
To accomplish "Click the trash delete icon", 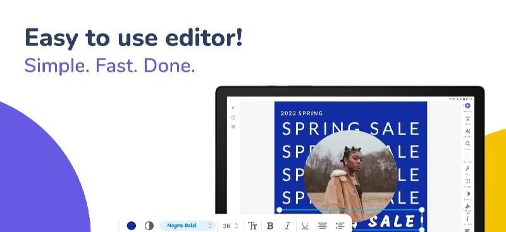I will pos(233,127).
